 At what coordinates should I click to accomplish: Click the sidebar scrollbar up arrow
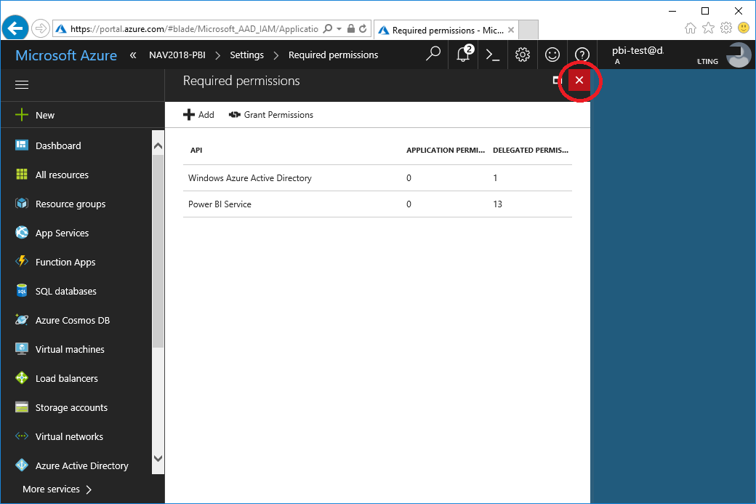click(158, 145)
